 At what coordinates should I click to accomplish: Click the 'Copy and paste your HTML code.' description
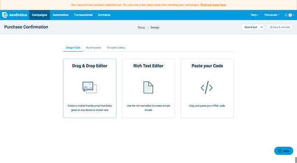(x=207, y=106)
